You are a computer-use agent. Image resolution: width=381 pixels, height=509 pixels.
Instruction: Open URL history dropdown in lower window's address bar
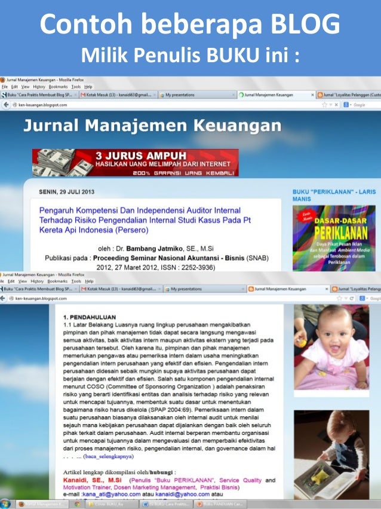(x=346, y=298)
